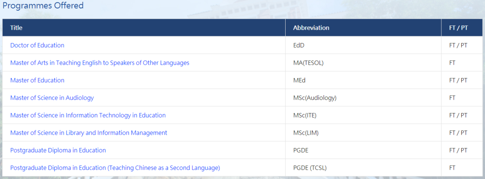This screenshot has width=485, height=179.
Task: Open PGDE Teaching Chinese as Second Language
Action: pyautogui.click(x=115, y=168)
